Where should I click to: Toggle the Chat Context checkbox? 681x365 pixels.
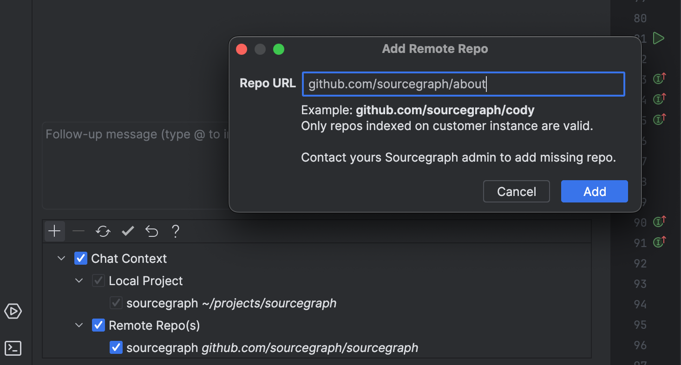coord(81,258)
